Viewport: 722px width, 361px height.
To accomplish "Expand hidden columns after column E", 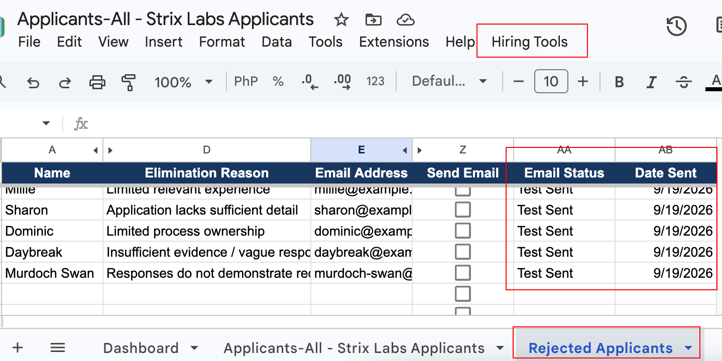I will pyautogui.click(x=405, y=150).
